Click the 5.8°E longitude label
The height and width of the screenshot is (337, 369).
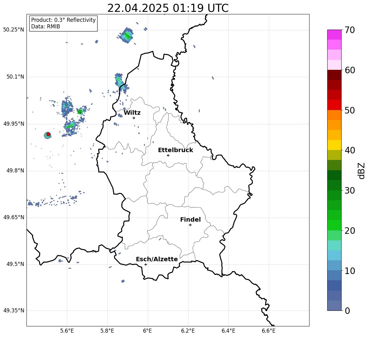[x=107, y=331]
